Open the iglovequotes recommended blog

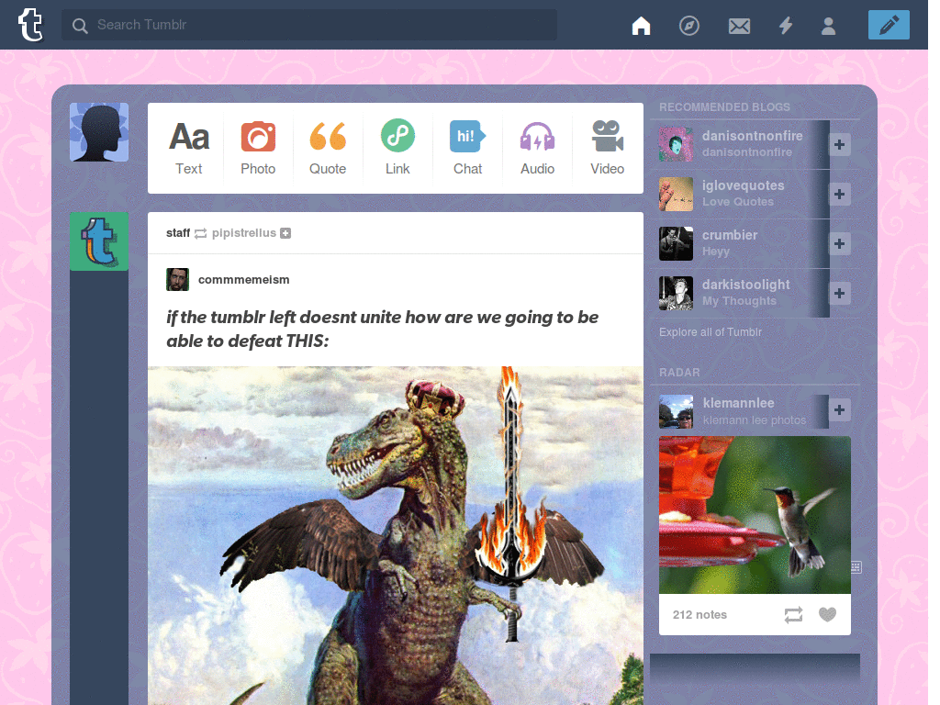tap(743, 185)
